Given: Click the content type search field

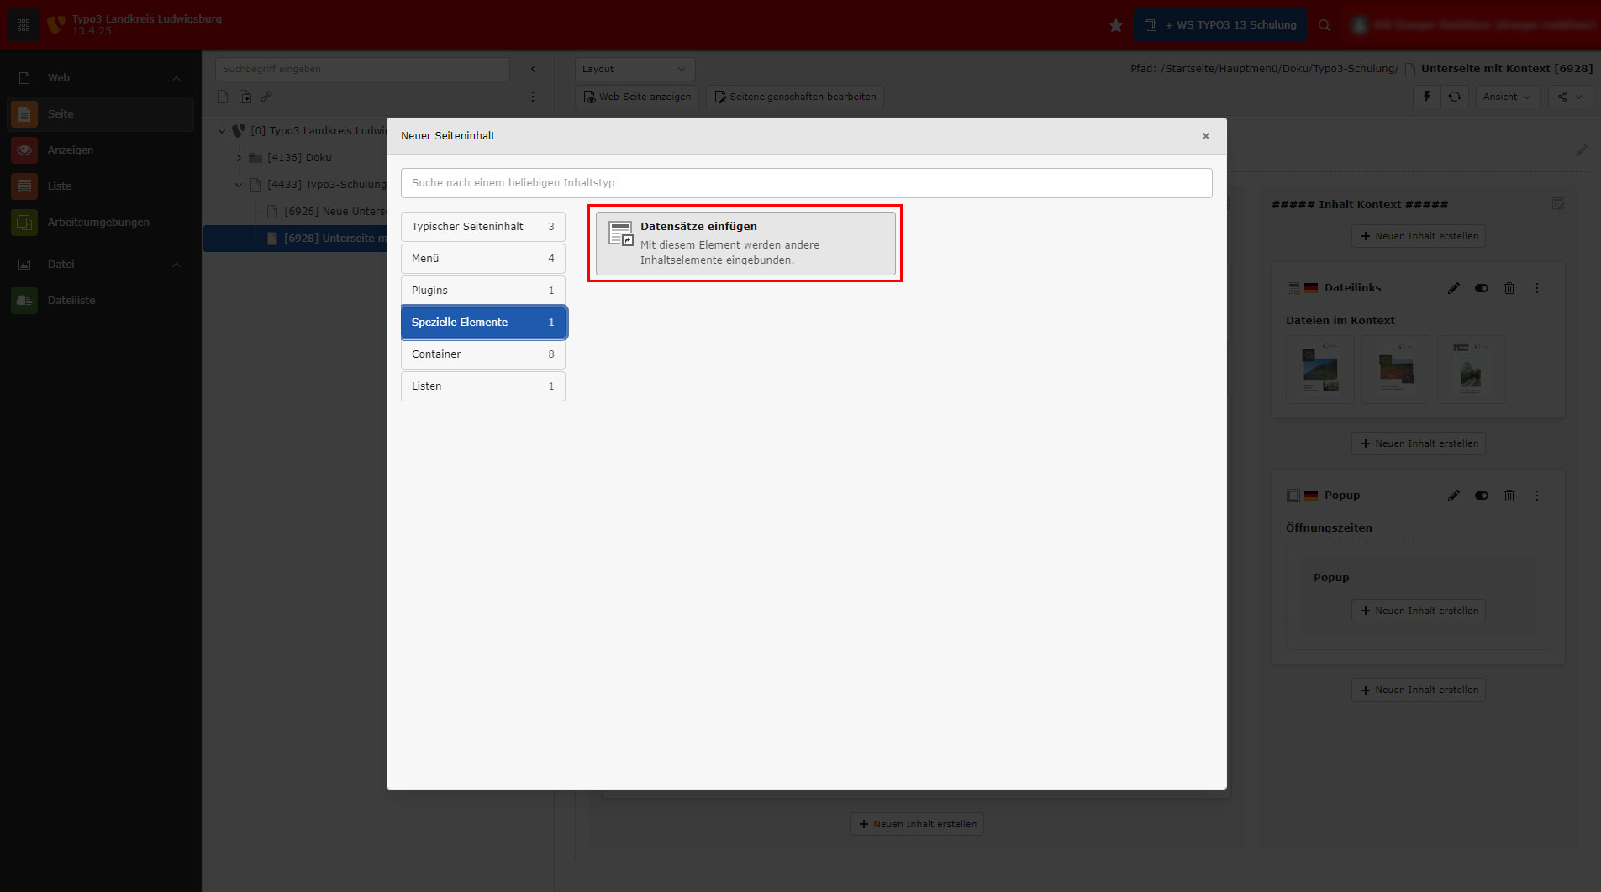Looking at the screenshot, I should point(806,183).
